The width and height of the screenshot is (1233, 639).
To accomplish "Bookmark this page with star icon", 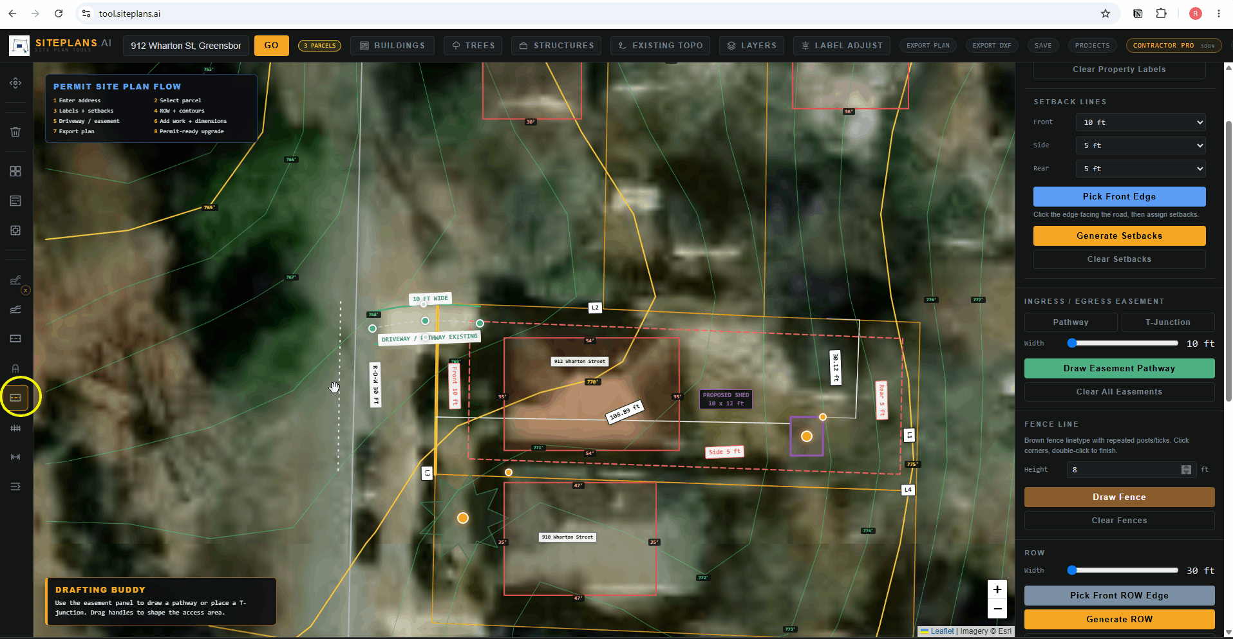I will pyautogui.click(x=1106, y=14).
